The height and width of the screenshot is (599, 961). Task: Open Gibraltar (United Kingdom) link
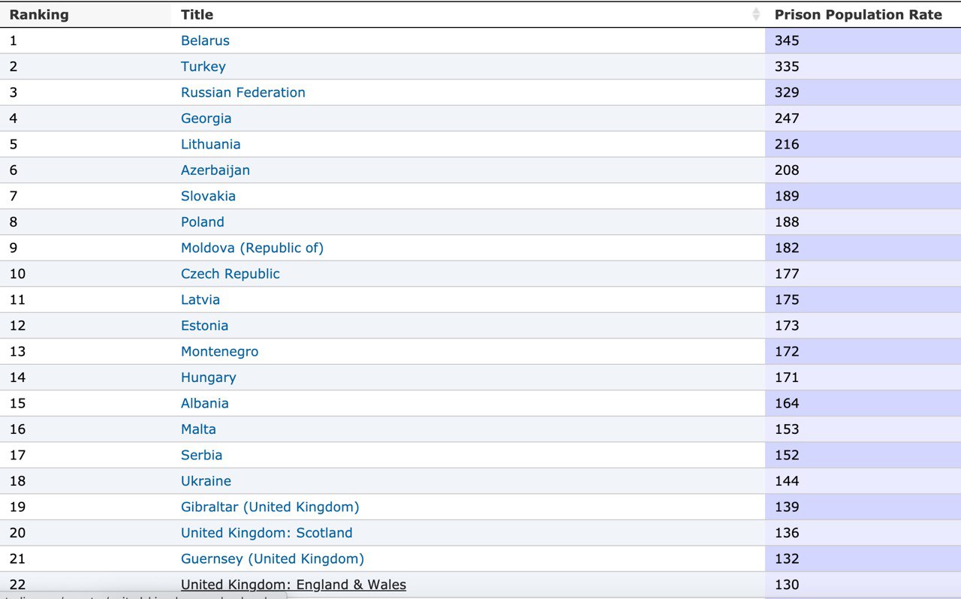click(x=270, y=507)
